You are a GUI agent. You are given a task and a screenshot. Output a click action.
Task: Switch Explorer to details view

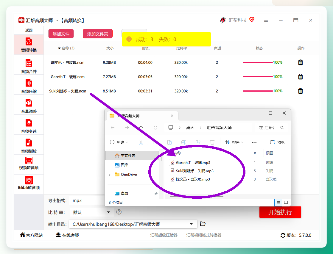pyautogui.click(x=278, y=203)
